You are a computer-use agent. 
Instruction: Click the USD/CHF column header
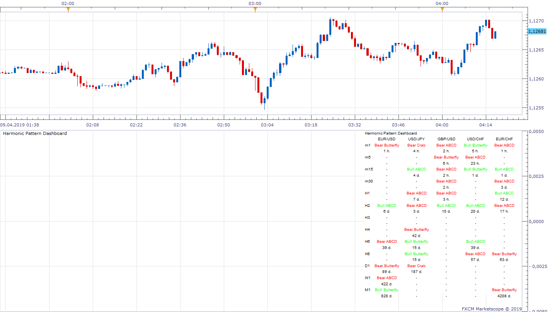[475, 139]
